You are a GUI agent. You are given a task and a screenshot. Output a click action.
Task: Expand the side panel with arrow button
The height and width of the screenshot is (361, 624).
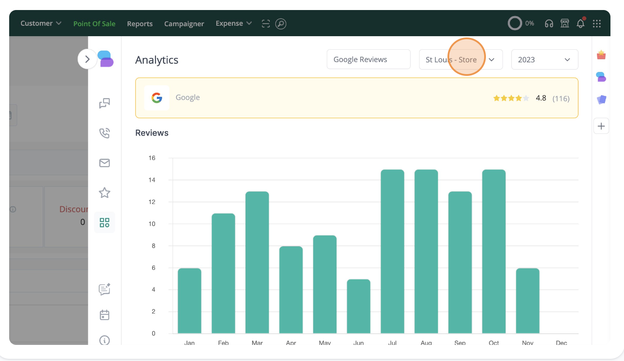click(87, 59)
